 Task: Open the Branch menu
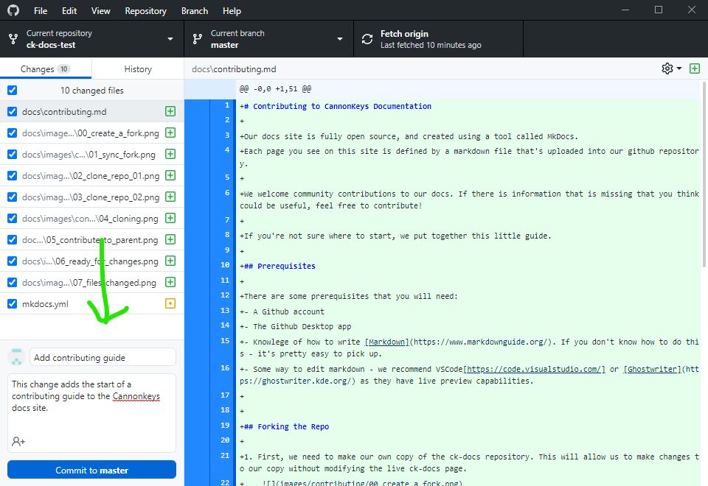[195, 11]
